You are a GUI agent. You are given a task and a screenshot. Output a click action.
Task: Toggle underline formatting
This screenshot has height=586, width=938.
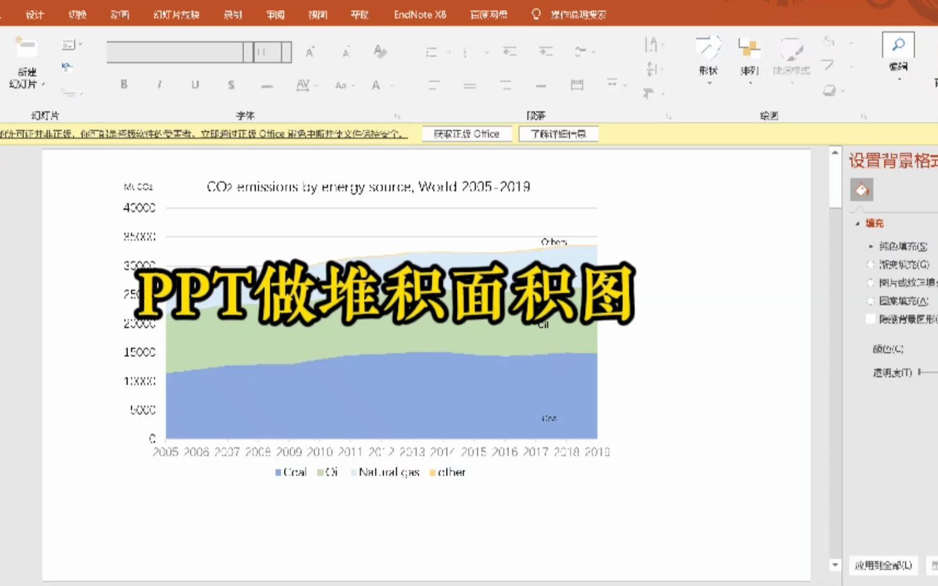195,84
